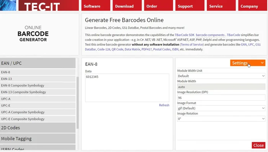Screen dimensions: 268x152
Task: Follow the Code-128 link
Action: pyautogui.click(x=104, y=49)
